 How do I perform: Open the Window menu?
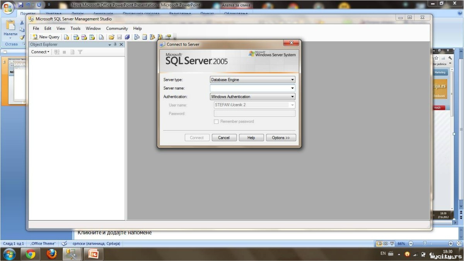pyautogui.click(x=93, y=28)
